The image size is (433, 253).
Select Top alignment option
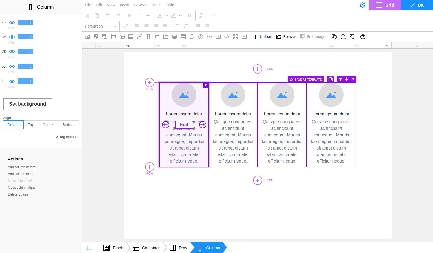pyautogui.click(x=31, y=125)
